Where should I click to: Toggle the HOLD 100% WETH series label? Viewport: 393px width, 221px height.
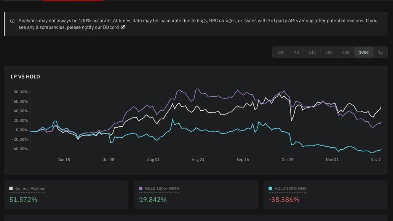coord(162,189)
